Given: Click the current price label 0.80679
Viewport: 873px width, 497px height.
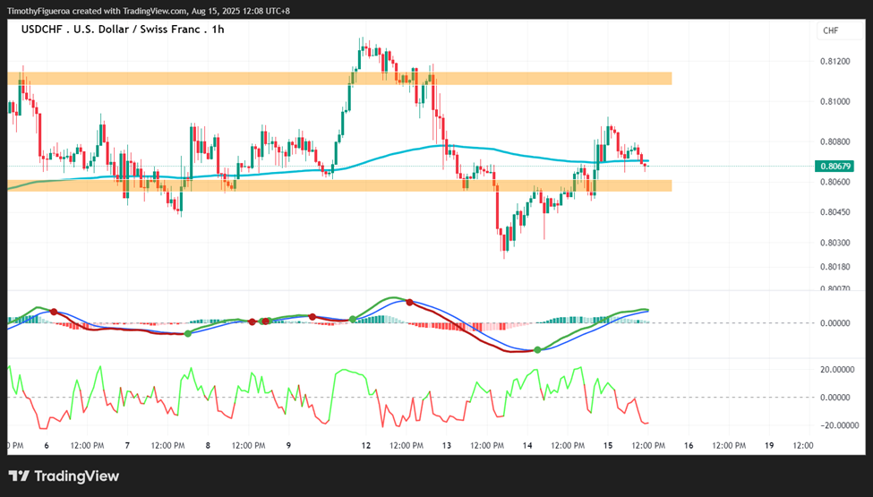Looking at the screenshot, I should tap(835, 166).
